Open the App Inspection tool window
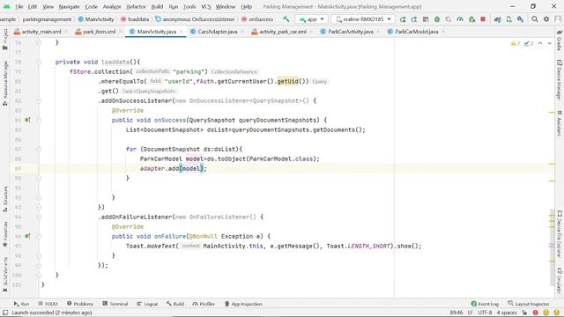 coord(243,304)
